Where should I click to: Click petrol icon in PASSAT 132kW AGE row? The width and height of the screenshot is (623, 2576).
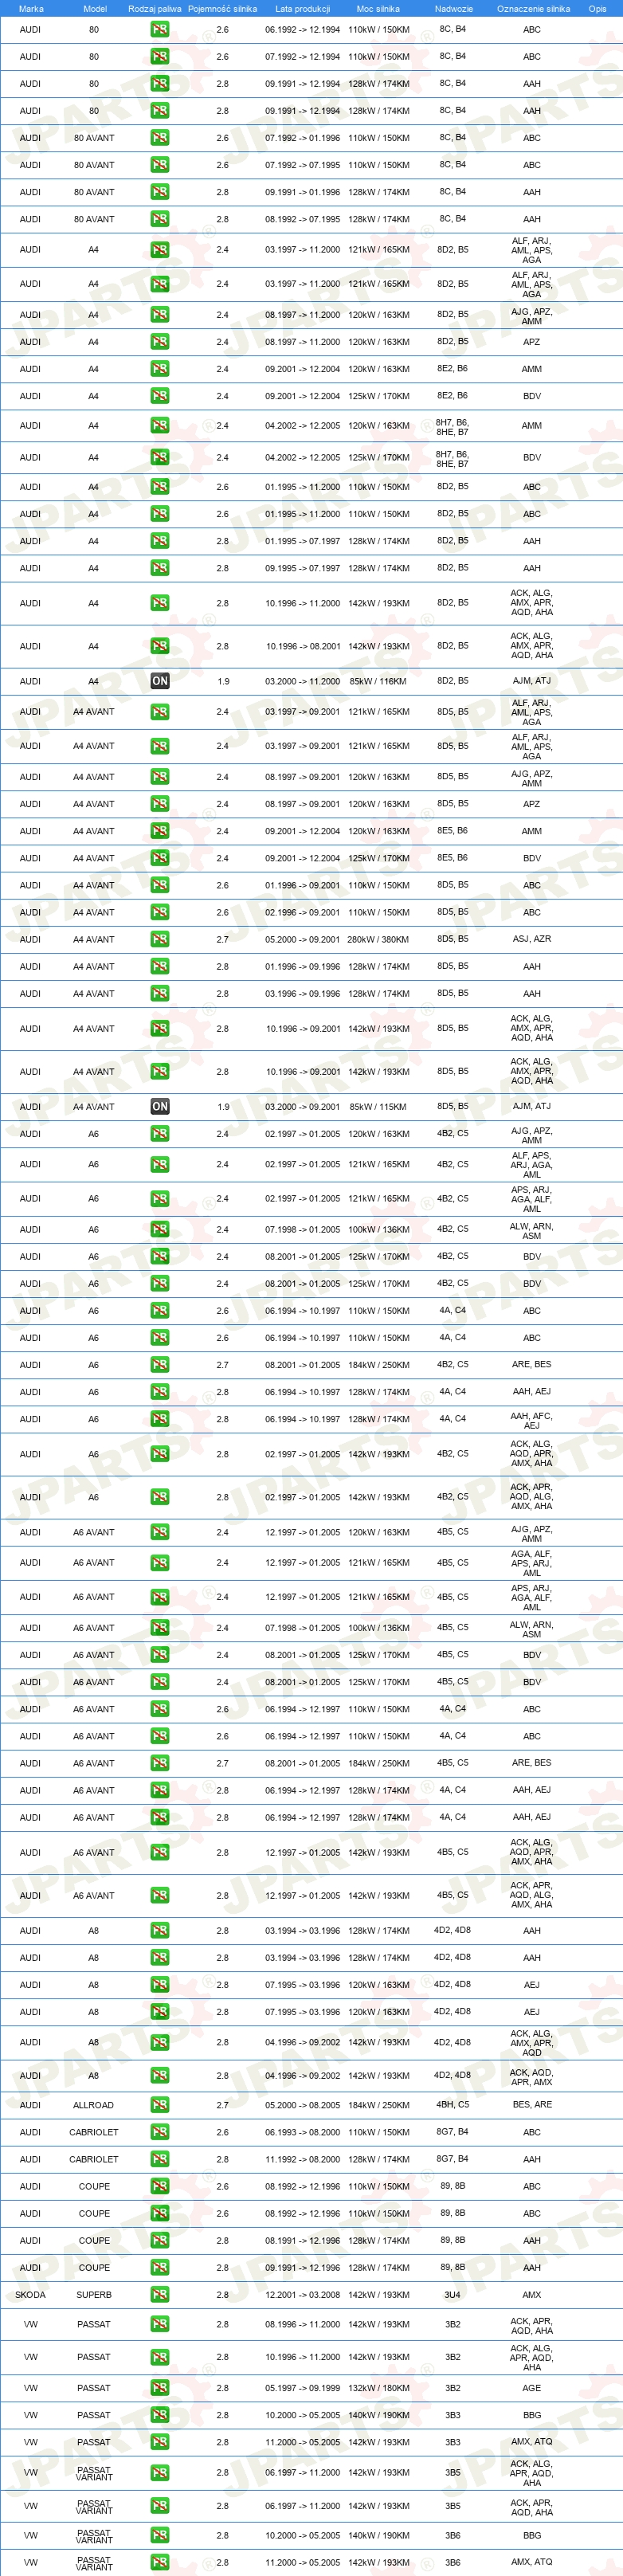[160, 2388]
